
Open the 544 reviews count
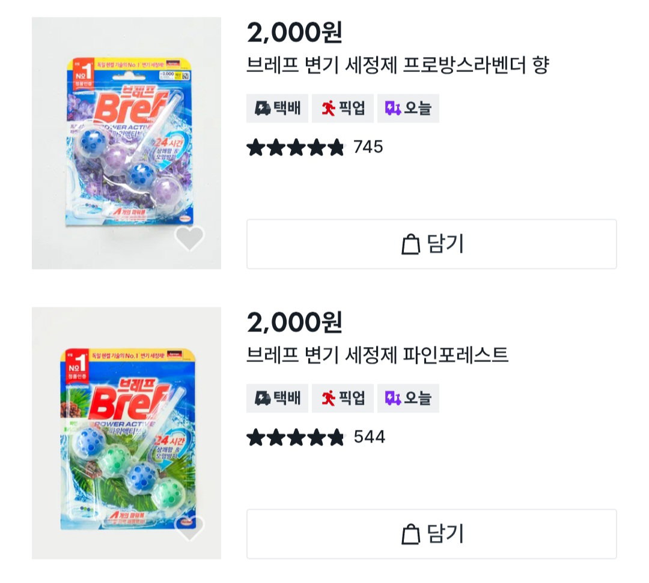(369, 438)
